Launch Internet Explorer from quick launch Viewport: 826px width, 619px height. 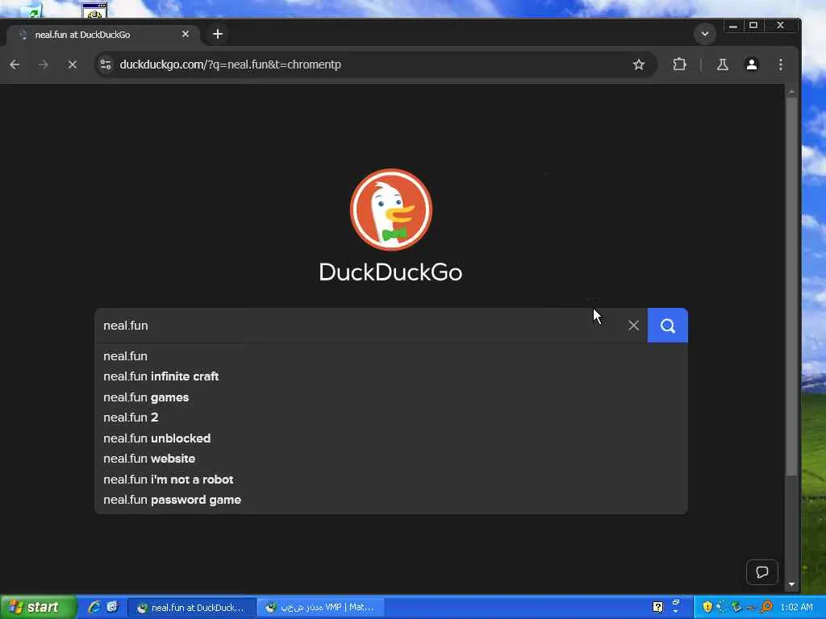click(x=94, y=608)
